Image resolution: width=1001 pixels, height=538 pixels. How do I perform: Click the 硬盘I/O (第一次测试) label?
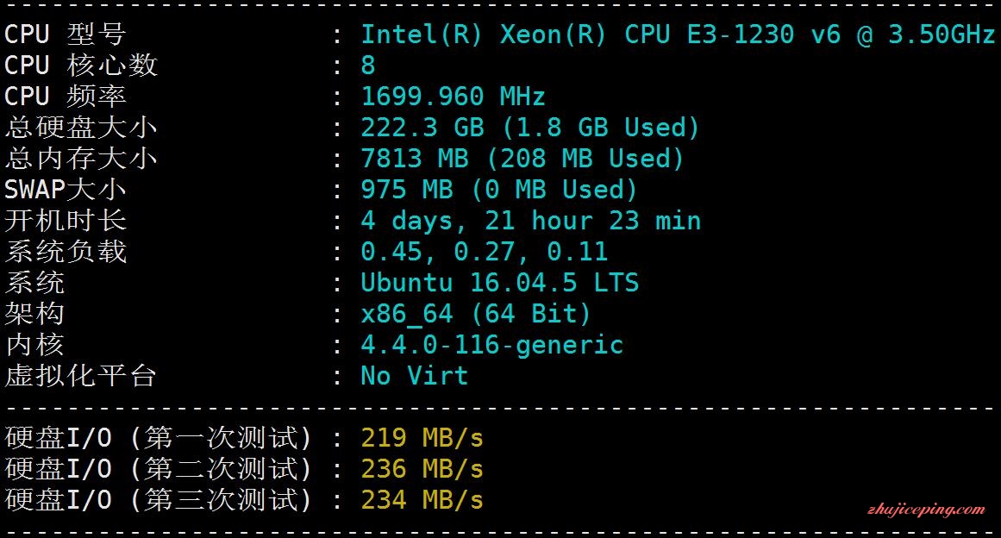pyautogui.click(x=159, y=439)
